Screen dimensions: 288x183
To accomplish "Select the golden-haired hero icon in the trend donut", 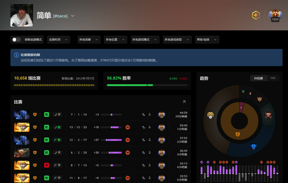I will [x=210, y=115].
